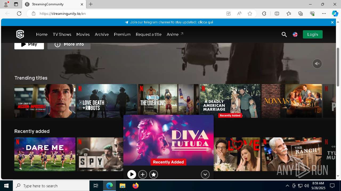Expand Diva Futura details with the chevron
The image size is (341, 191).
205,174
